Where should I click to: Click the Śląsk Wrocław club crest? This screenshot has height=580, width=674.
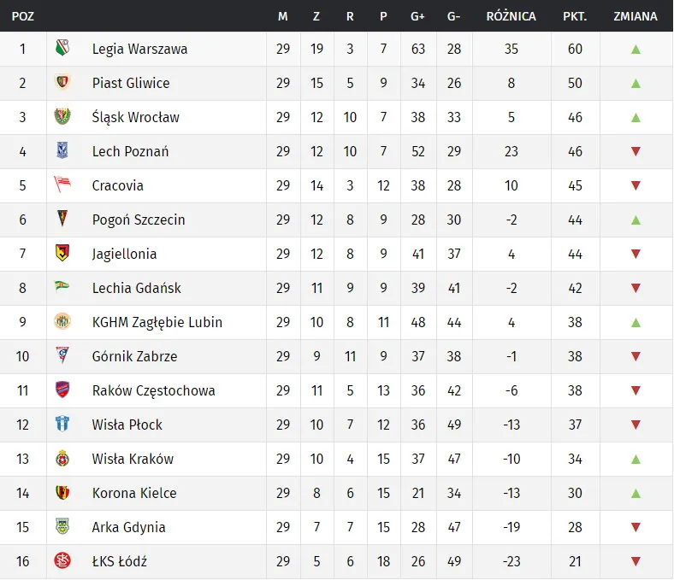tap(62, 117)
